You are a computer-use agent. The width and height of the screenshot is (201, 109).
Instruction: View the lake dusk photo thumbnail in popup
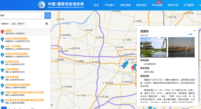pyautogui.click(x=181, y=47)
